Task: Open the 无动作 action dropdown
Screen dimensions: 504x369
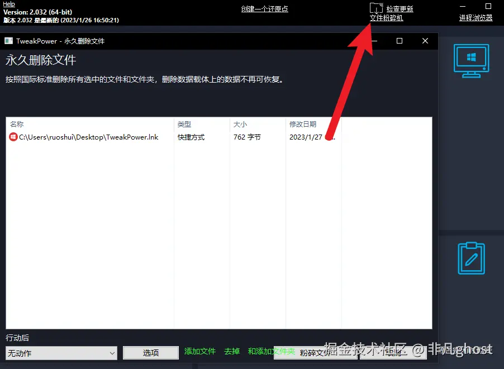Action: tap(60, 352)
